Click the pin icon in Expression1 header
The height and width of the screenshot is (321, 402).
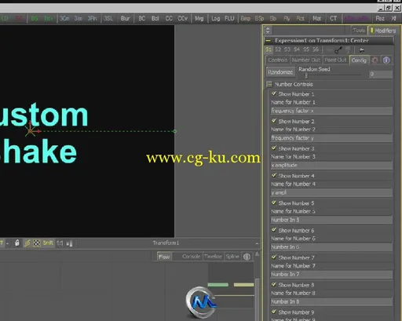[362, 49]
